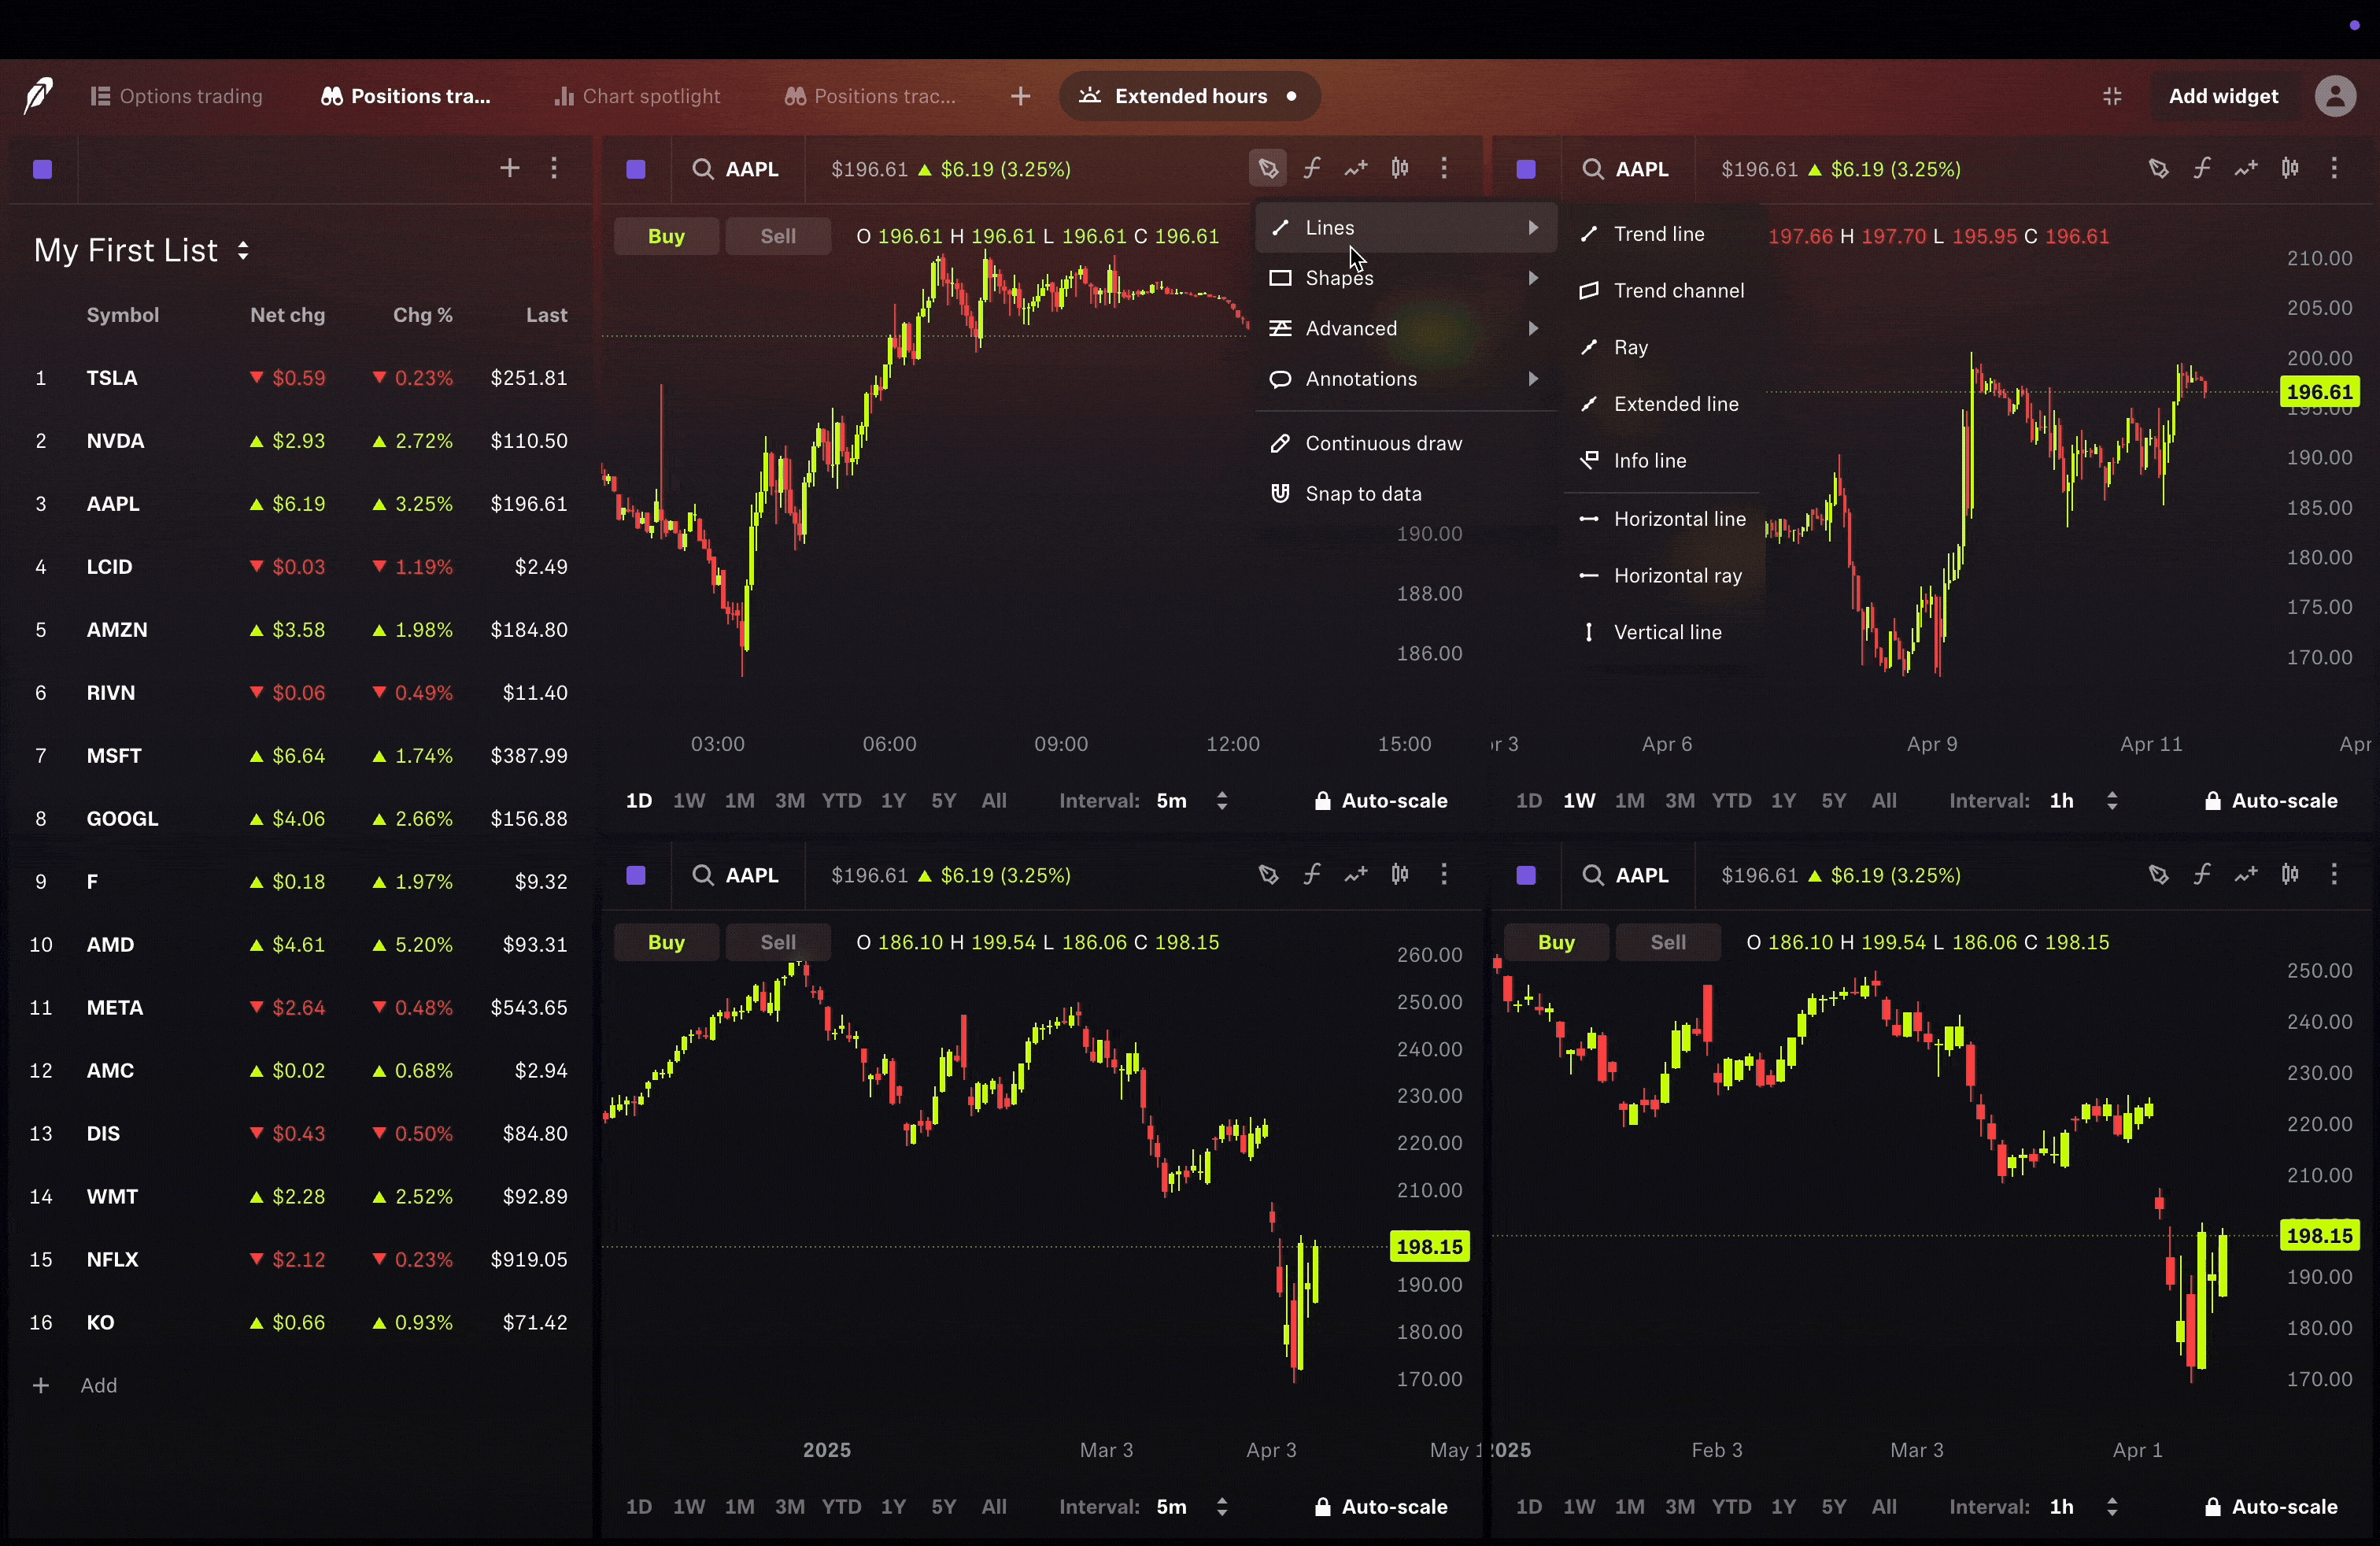Expand the Advanced submenu
Image resolution: width=2380 pixels, height=1546 pixels.
[1406, 329]
